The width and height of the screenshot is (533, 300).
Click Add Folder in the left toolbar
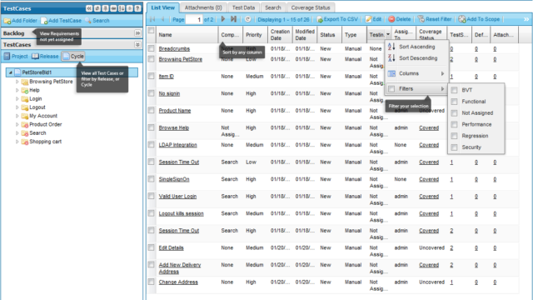(20, 21)
